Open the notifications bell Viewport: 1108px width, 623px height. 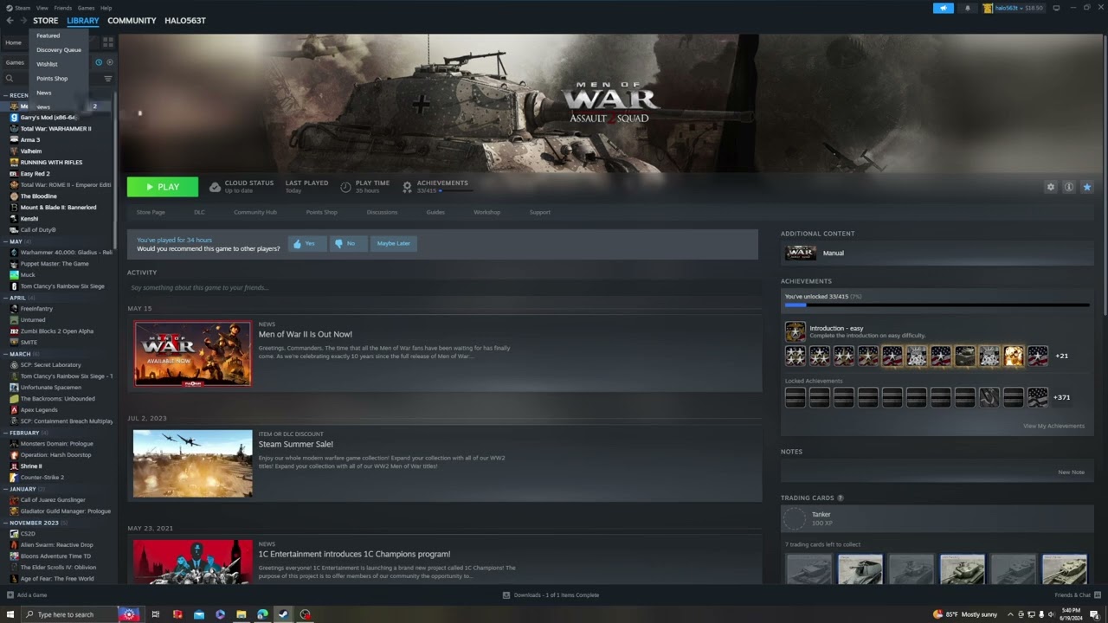(x=968, y=8)
